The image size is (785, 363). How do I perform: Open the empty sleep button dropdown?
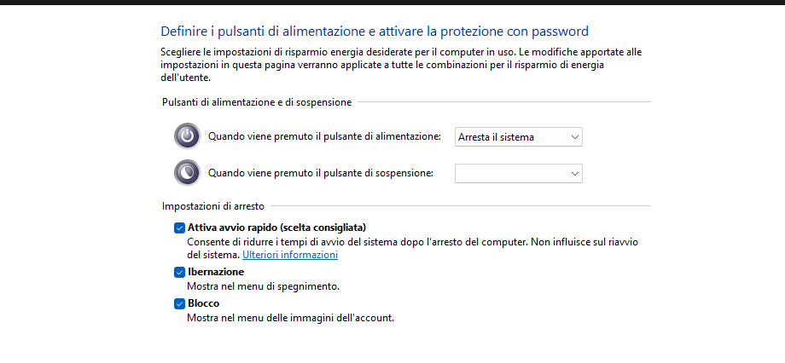[518, 173]
